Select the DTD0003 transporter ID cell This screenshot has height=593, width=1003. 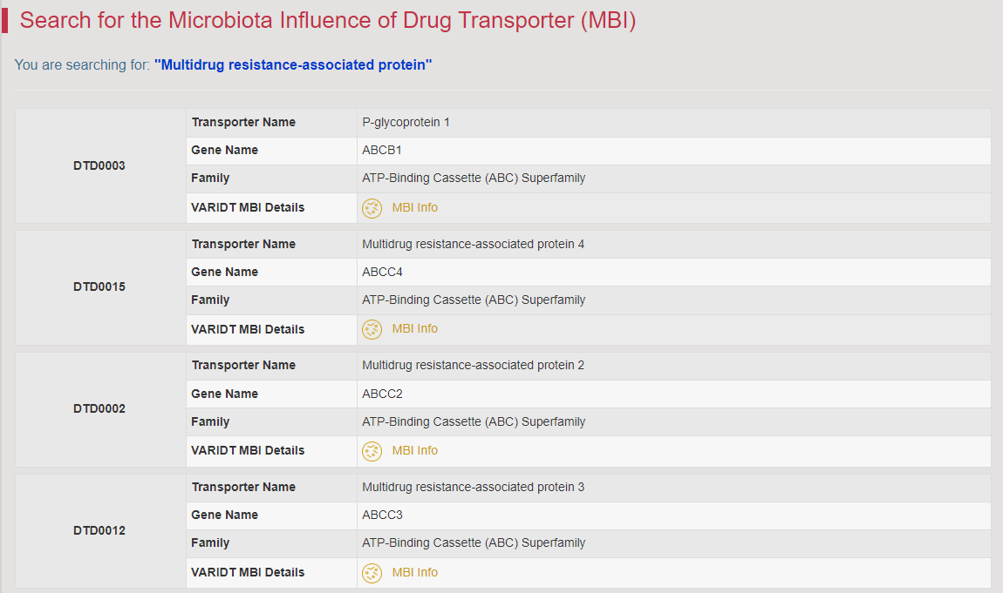[99, 166]
